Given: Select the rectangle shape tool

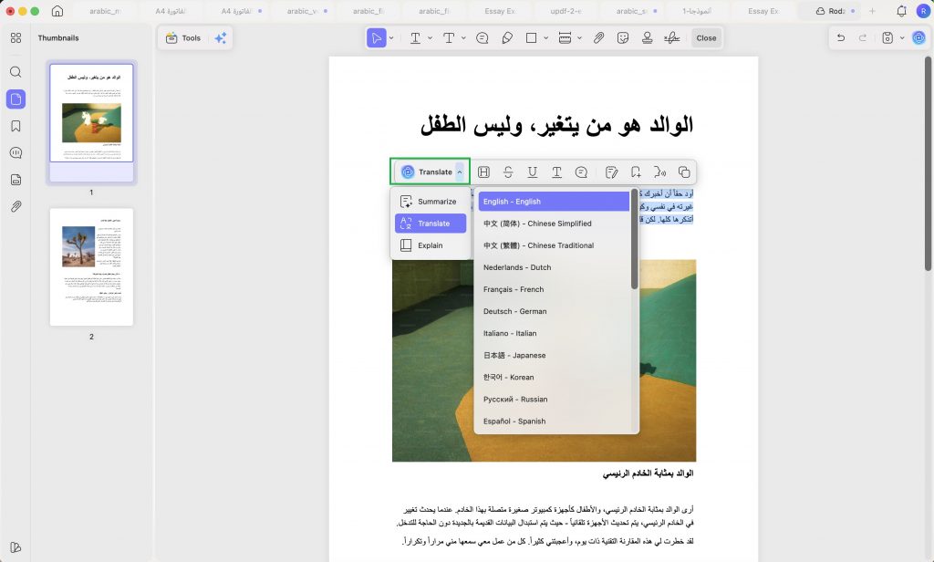Looking at the screenshot, I should coord(532,37).
